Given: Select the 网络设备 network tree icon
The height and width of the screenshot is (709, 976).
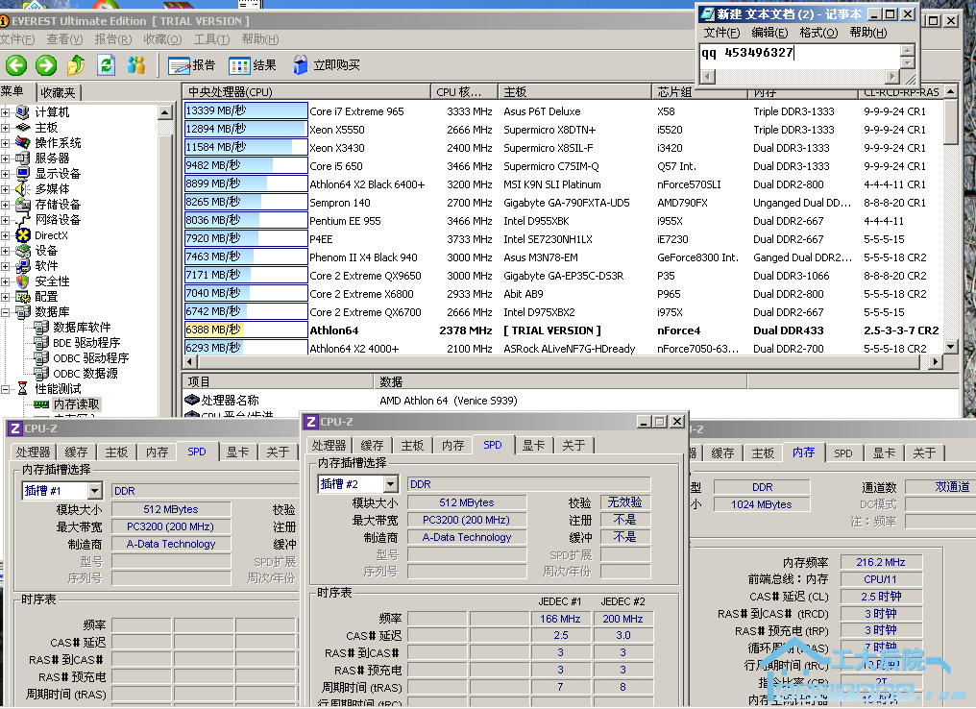Looking at the screenshot, I should [22, 220].
